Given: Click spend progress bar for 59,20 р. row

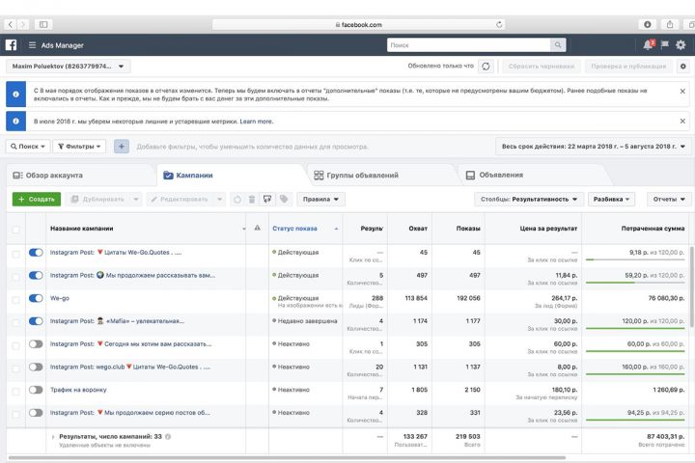Looking at the screenshot, I should coord(635,283).
